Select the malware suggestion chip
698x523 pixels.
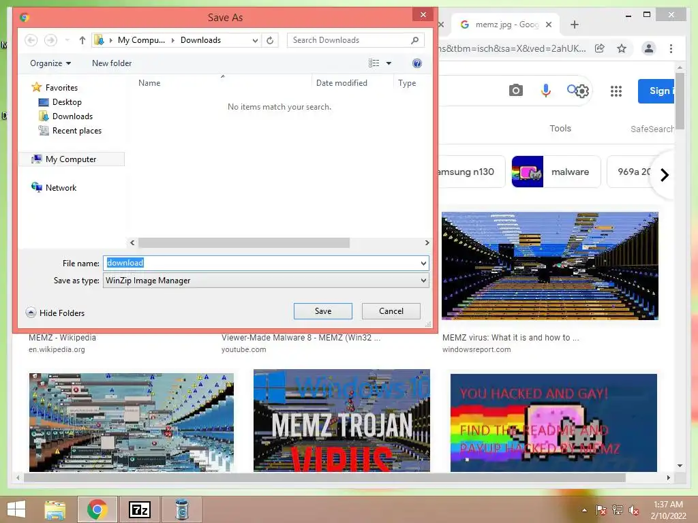pos(556,172)
